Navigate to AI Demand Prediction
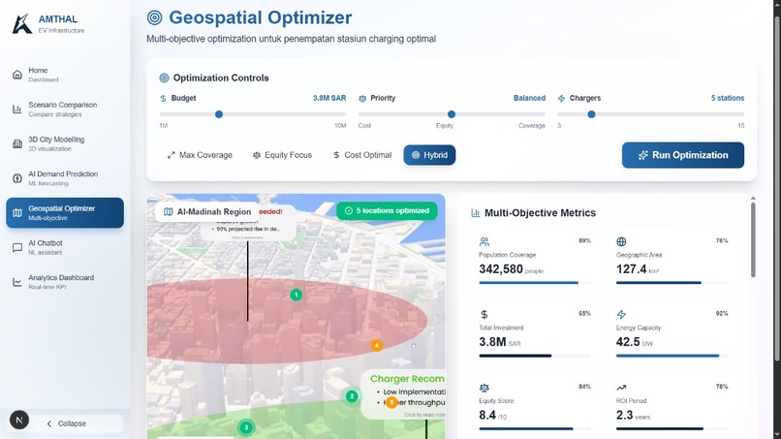 (65, 178)
